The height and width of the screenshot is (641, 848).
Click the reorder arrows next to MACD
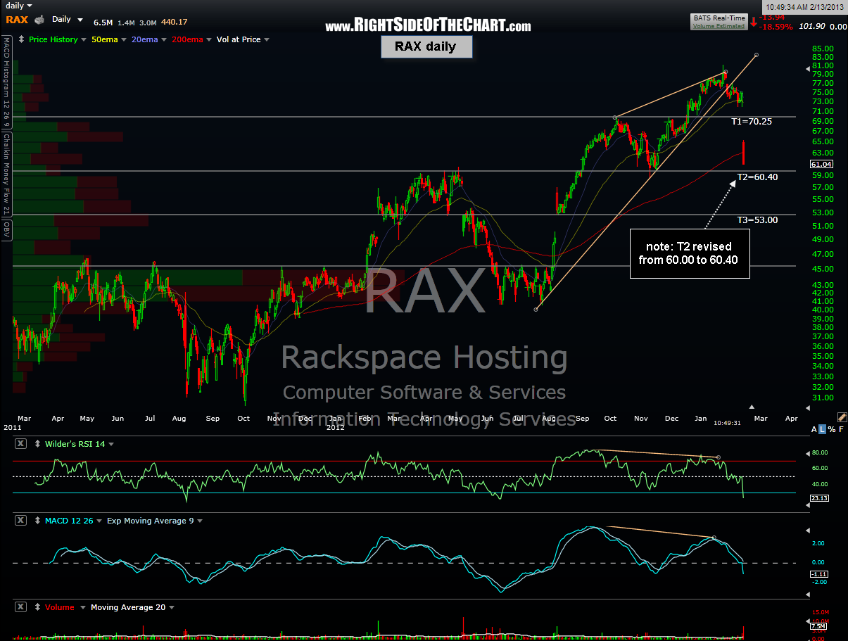coord(37,521)
